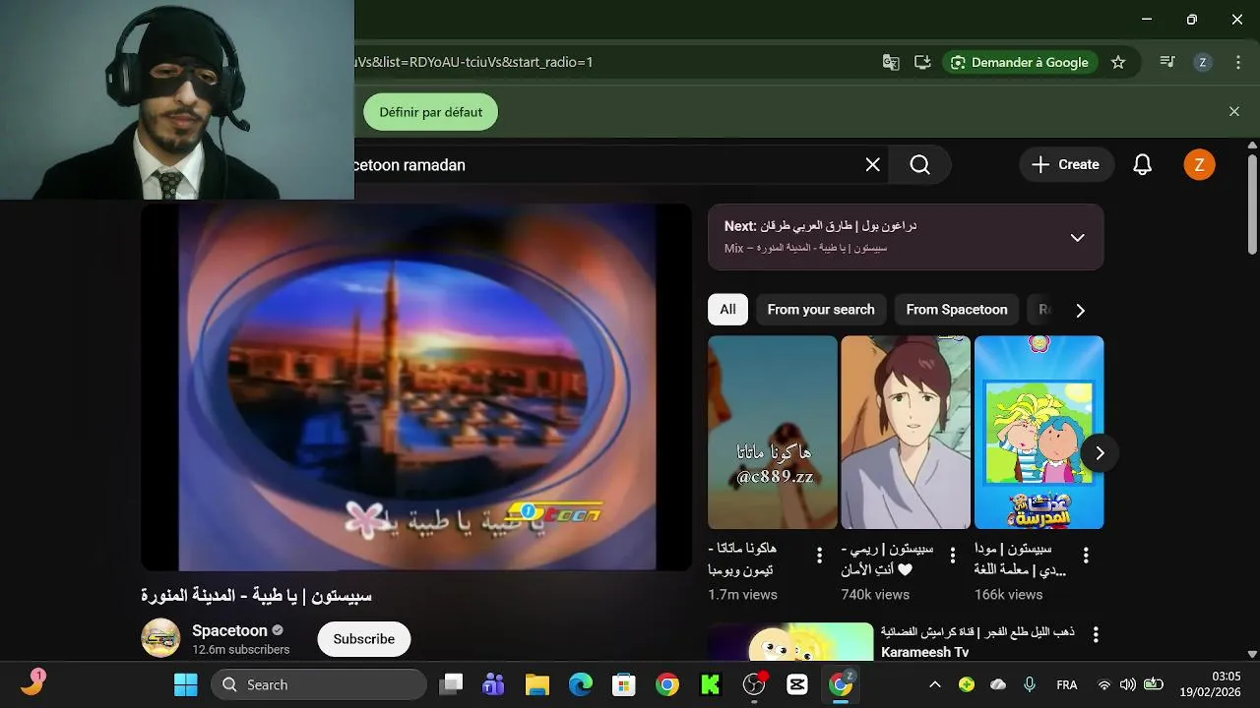Image resolution: width=1260 pixels, height=708 pixels.
Task: Play the ريمي video thumbnail
Action: click(906, 433)
